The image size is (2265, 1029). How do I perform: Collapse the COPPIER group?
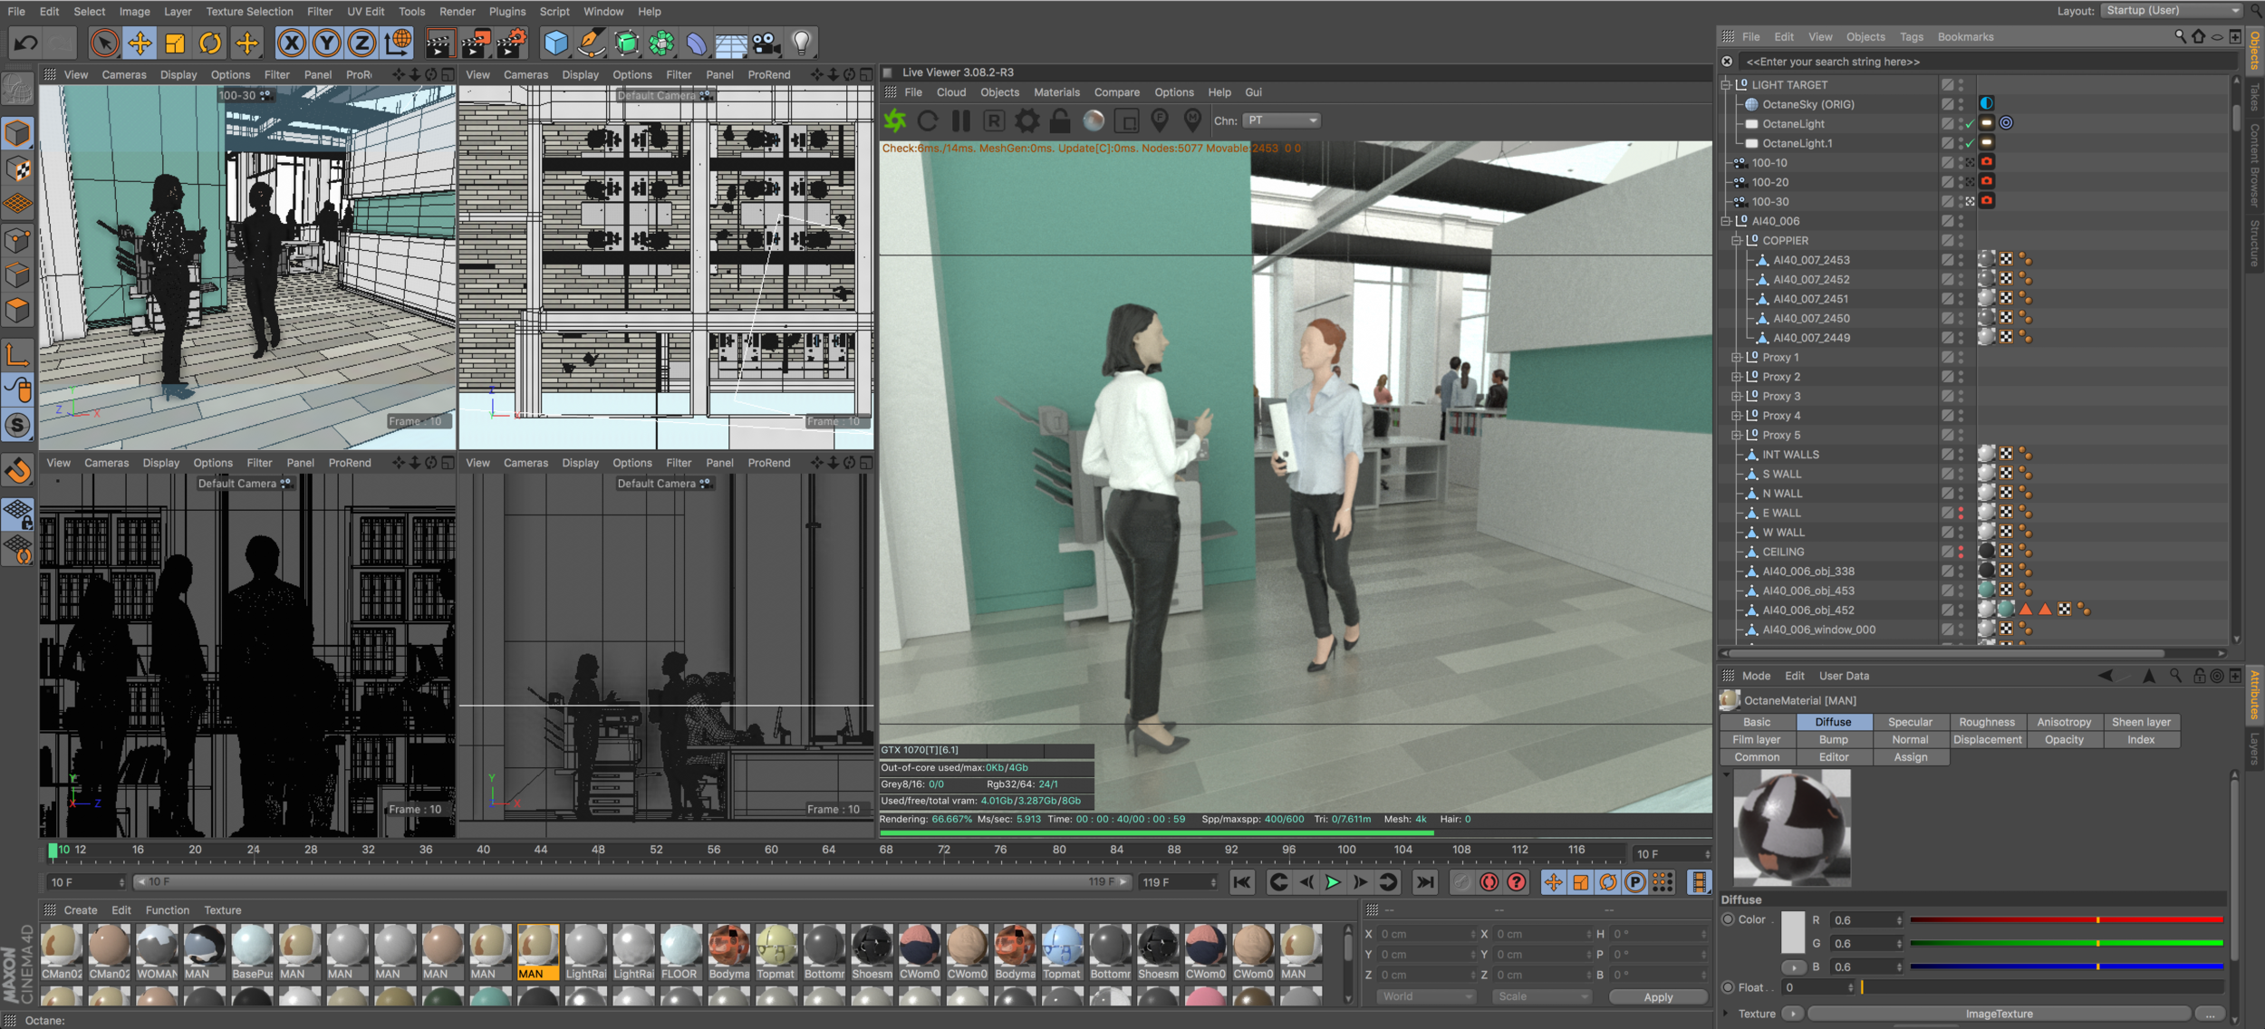[1737, 241]
